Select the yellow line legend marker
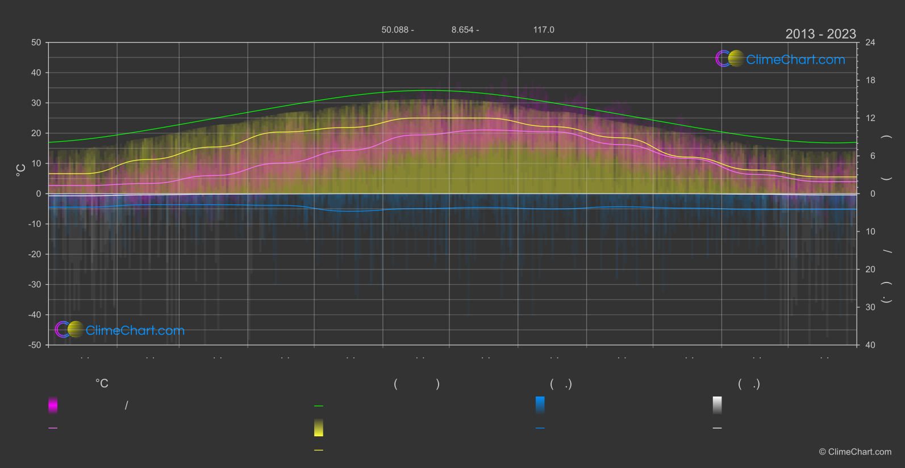This screenshot has width=905, height=468. click(319, 450)
